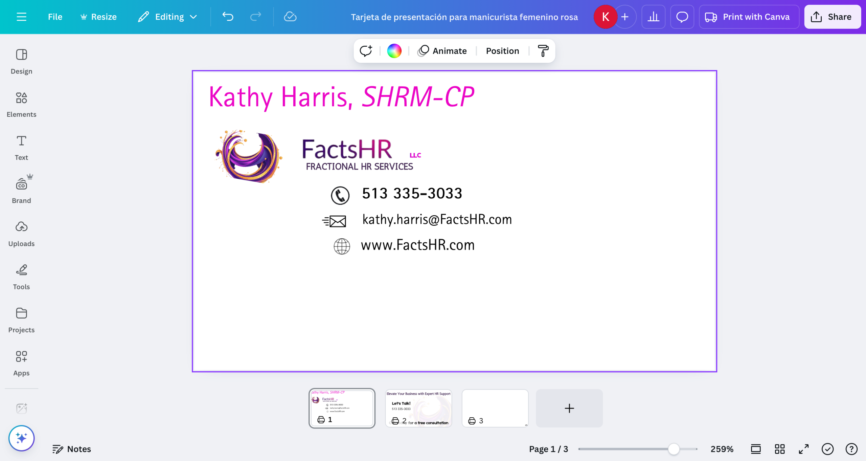Open the comments speech bubble
Screen dimensions: 866x461
click(x=682, y=17)
